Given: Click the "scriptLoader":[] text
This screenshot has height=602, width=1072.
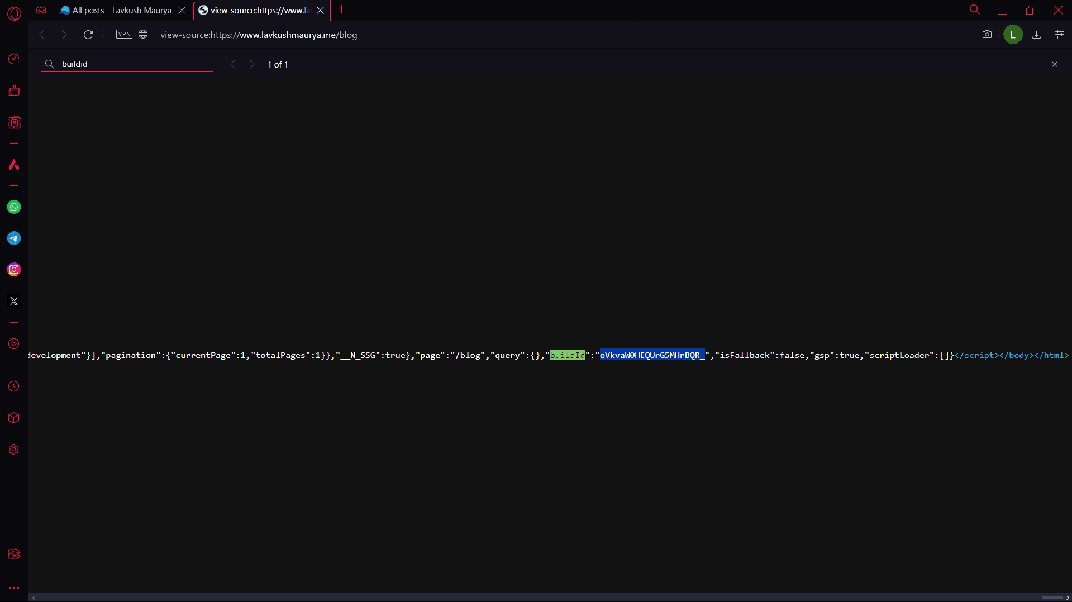Looking at the screenshot, I should click(906, 355).
